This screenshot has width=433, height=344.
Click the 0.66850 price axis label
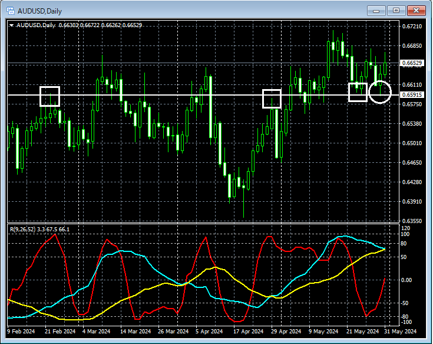pyautogui.click(x=412, y=45)
